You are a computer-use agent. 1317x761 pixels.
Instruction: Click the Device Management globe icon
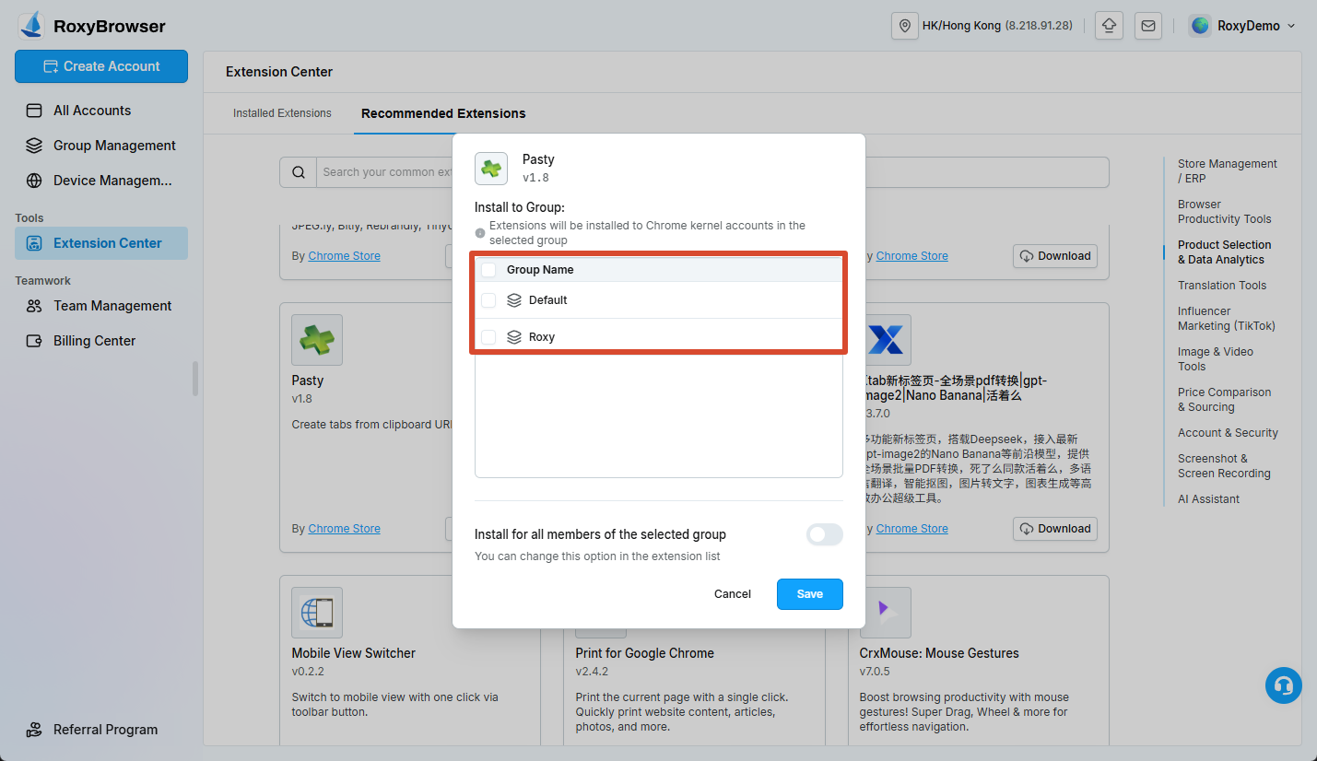point(34,181)
